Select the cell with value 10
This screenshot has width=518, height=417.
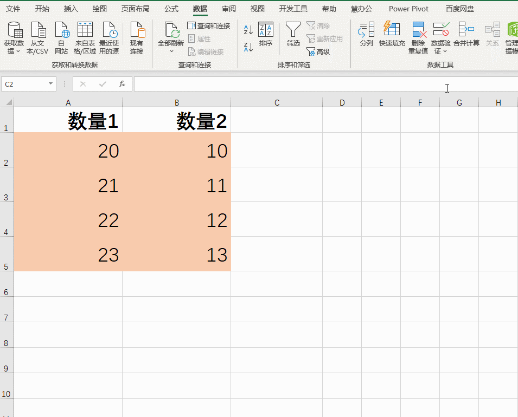tap(177, 150)
